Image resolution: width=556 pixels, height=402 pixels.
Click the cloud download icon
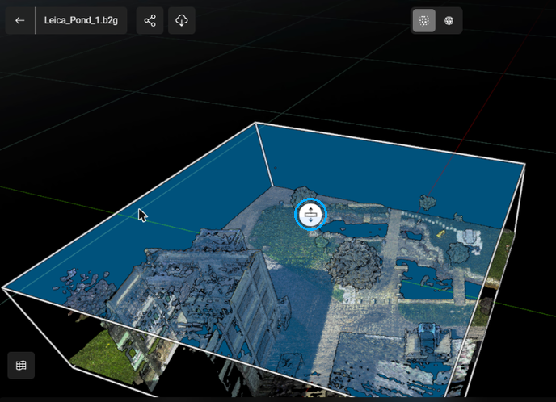182,20
